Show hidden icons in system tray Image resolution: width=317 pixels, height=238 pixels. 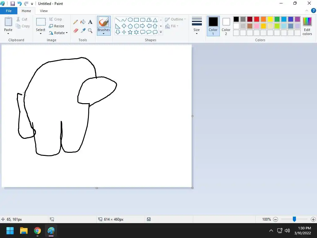click(271, 231)
